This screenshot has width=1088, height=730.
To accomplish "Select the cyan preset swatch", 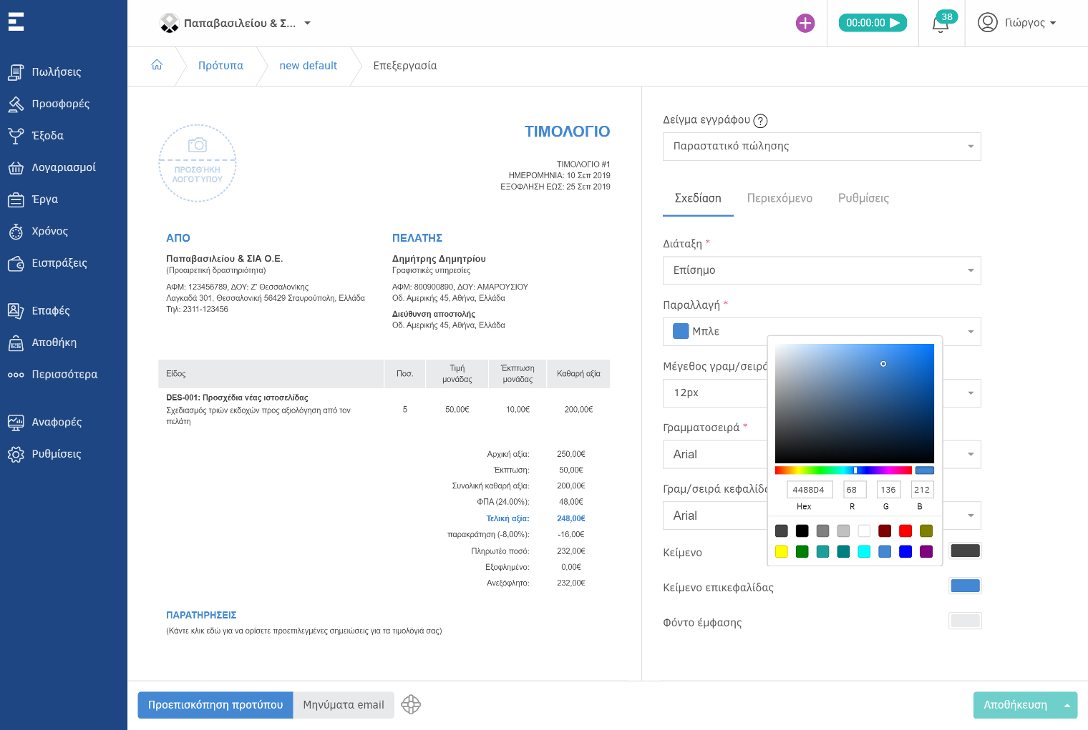I will (x=864, y=551).
